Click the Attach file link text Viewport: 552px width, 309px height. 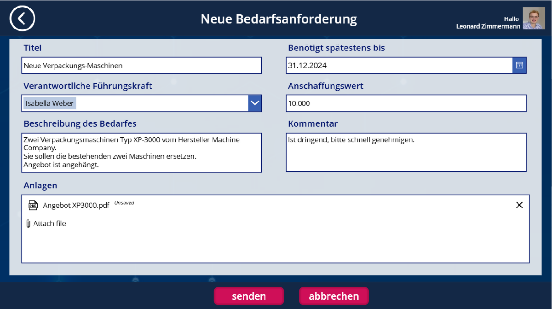click(50, 224)
